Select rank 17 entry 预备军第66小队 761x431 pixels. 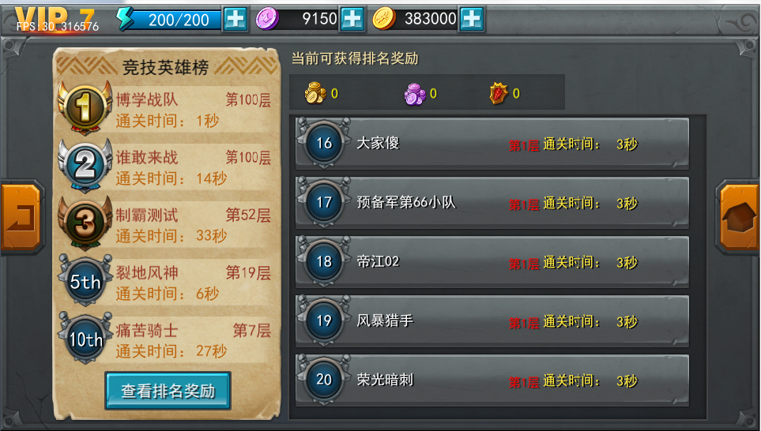tap(492, 203)
